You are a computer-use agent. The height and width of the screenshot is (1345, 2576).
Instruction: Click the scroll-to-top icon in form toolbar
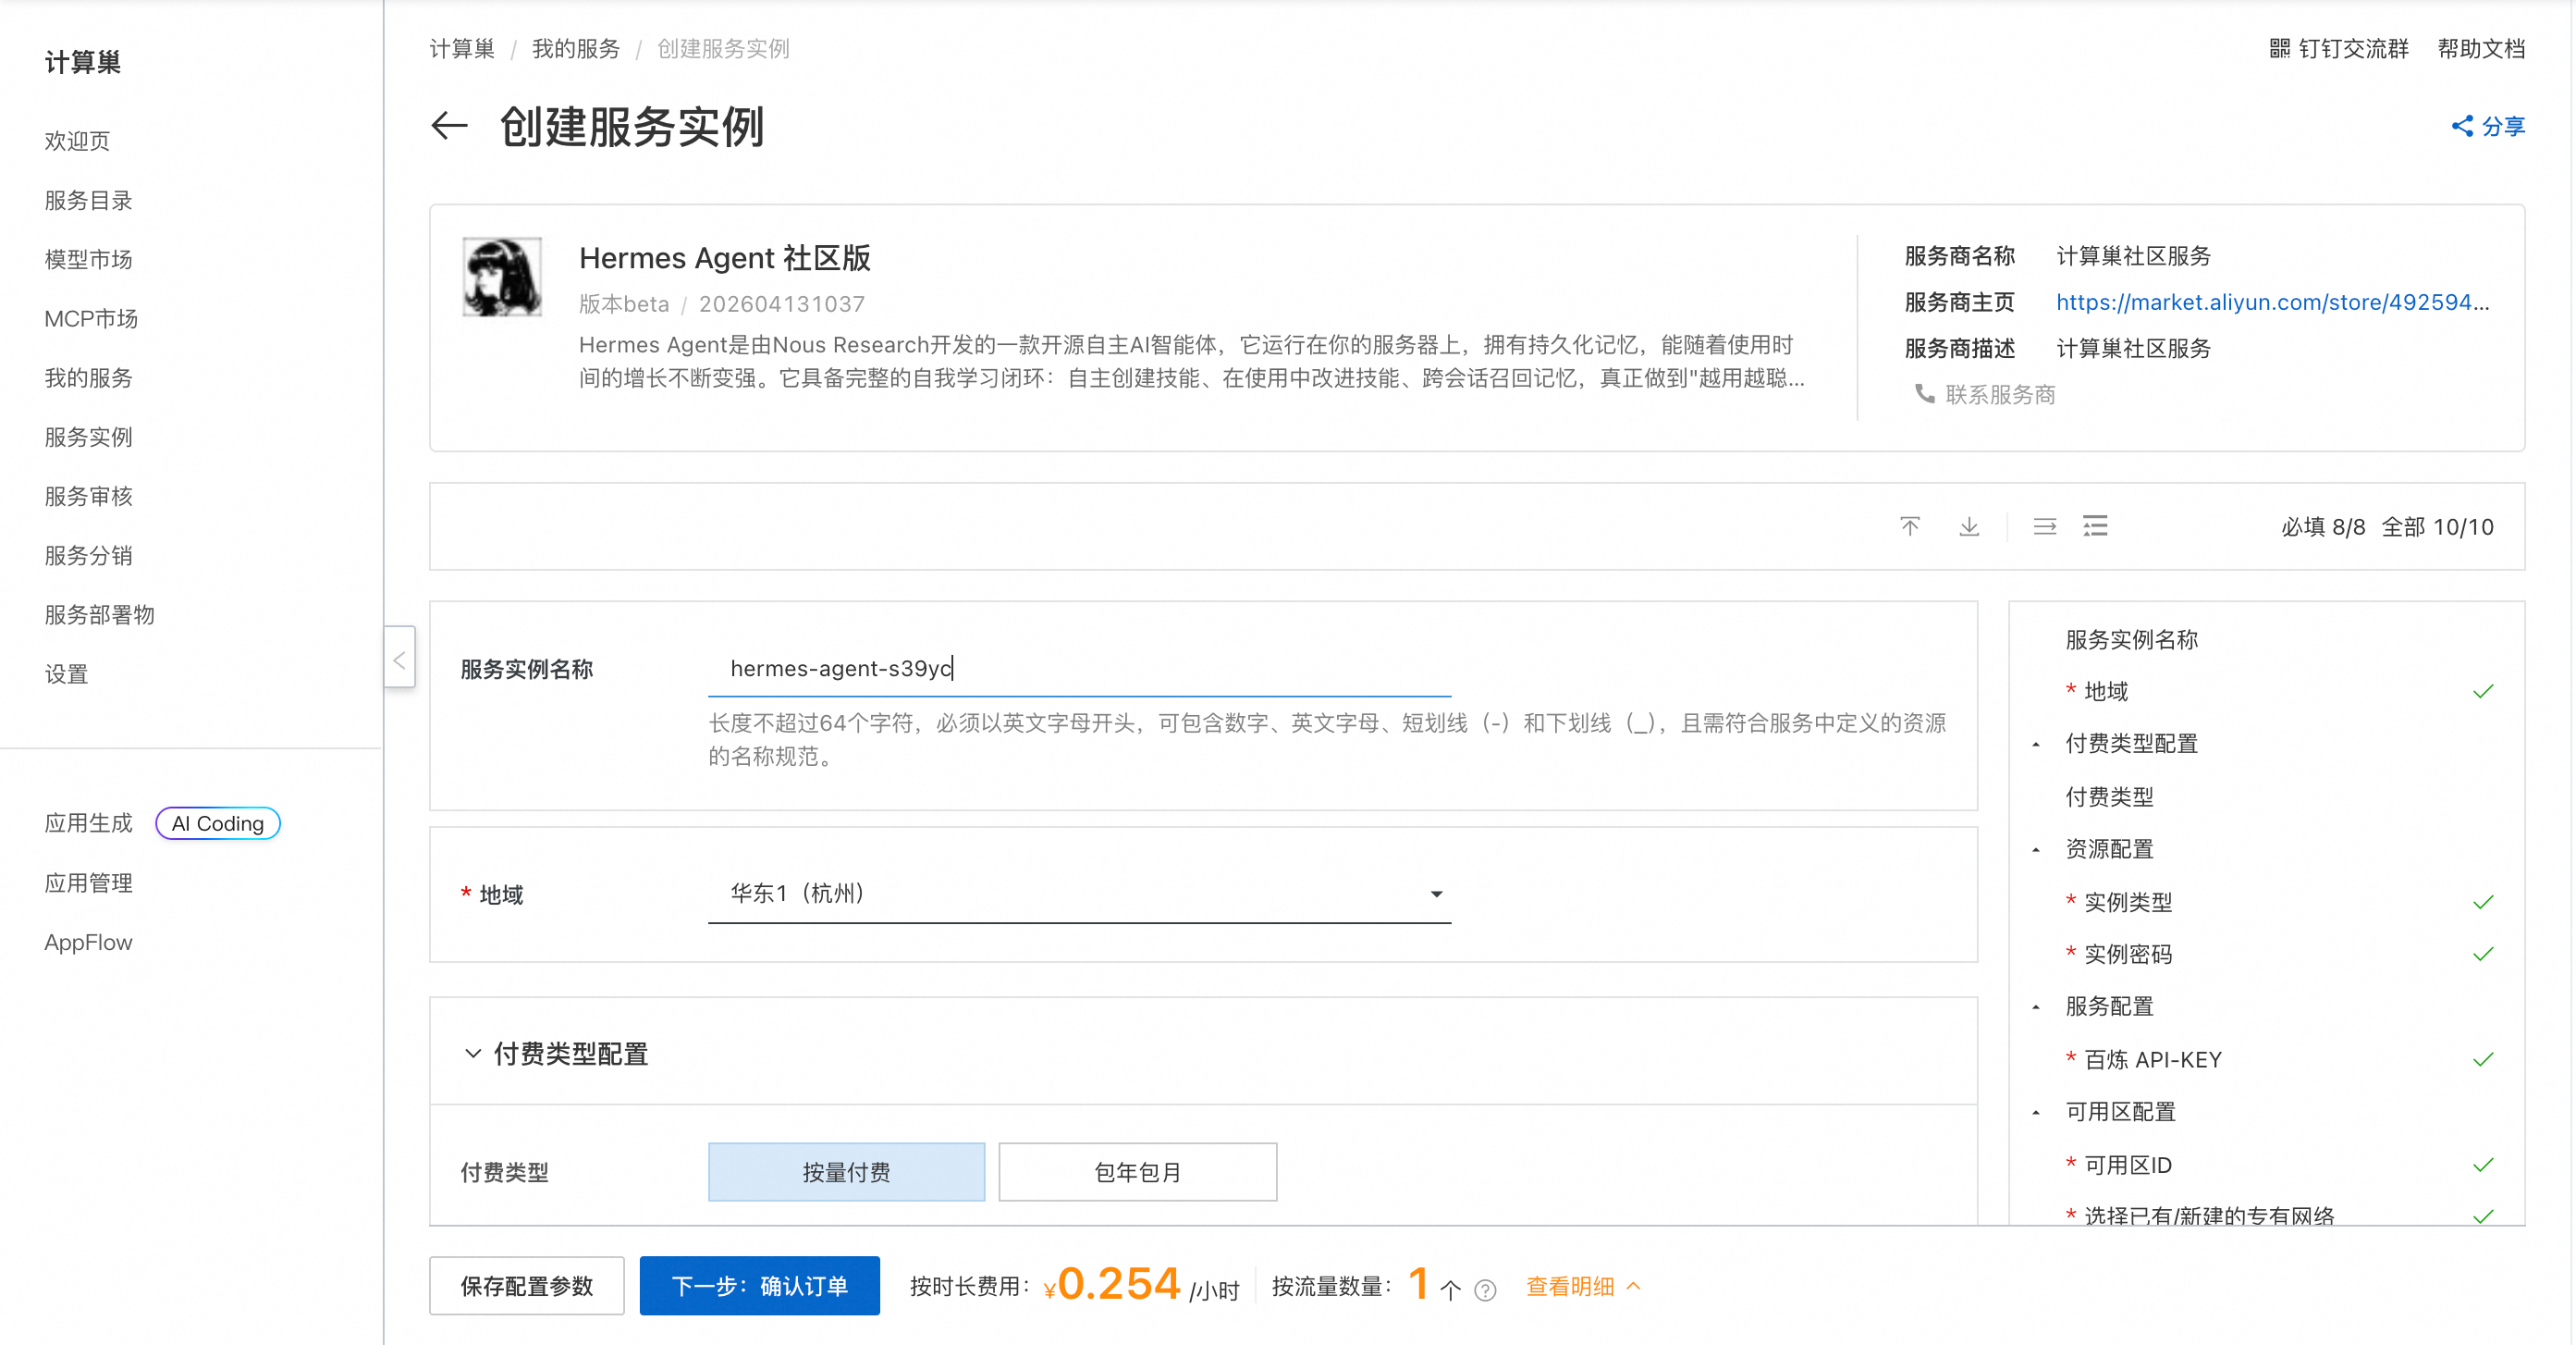[x=1910, y=525]
